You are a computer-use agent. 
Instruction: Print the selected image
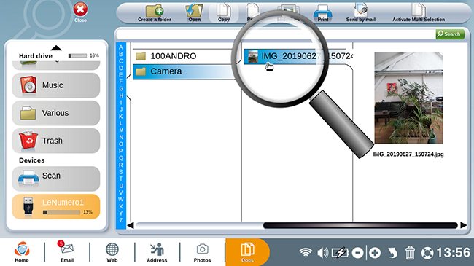click(322, 14)
